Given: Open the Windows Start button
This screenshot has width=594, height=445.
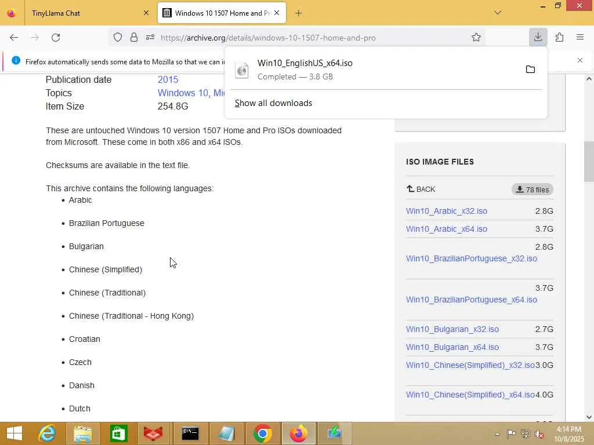Looking at the screenshot, I should [15, 433].
